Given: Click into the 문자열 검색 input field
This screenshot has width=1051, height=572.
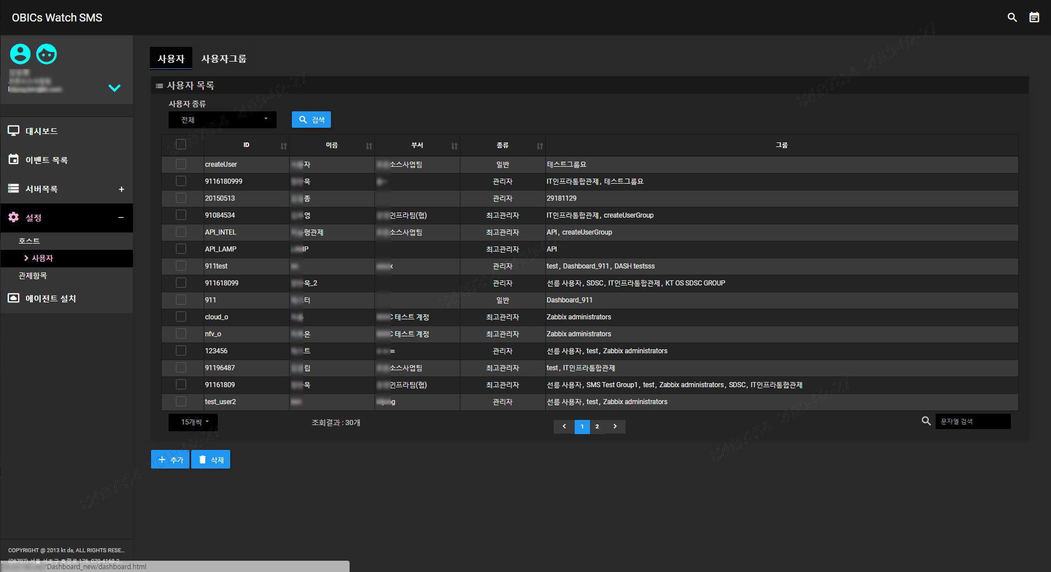Looking at the screenshot, I should point(973,422).
